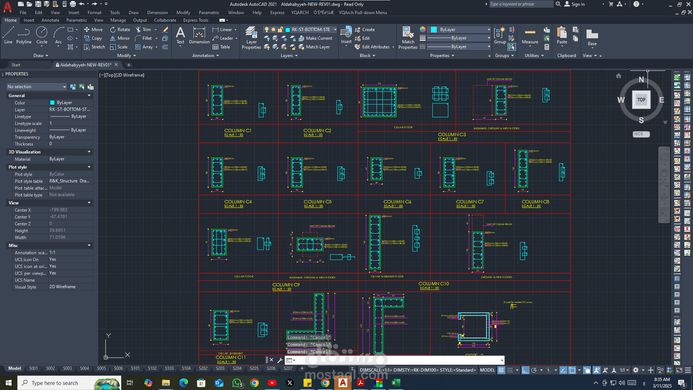Select the Polyline tool

(x=24, y=35)
